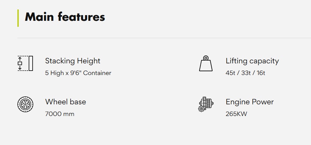The height and width of the screenshot is (145, 311).
Task: Click the "5 High" text
Action: pyautogui.click(x=54, y=73)
